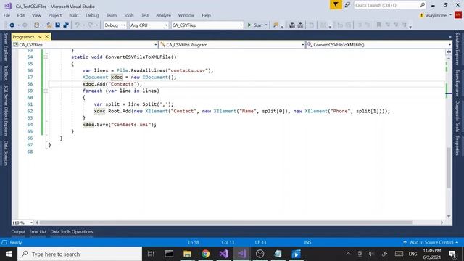The image size is (464, 261).
Task: Open the Project menu
Action: pos(55,15)
